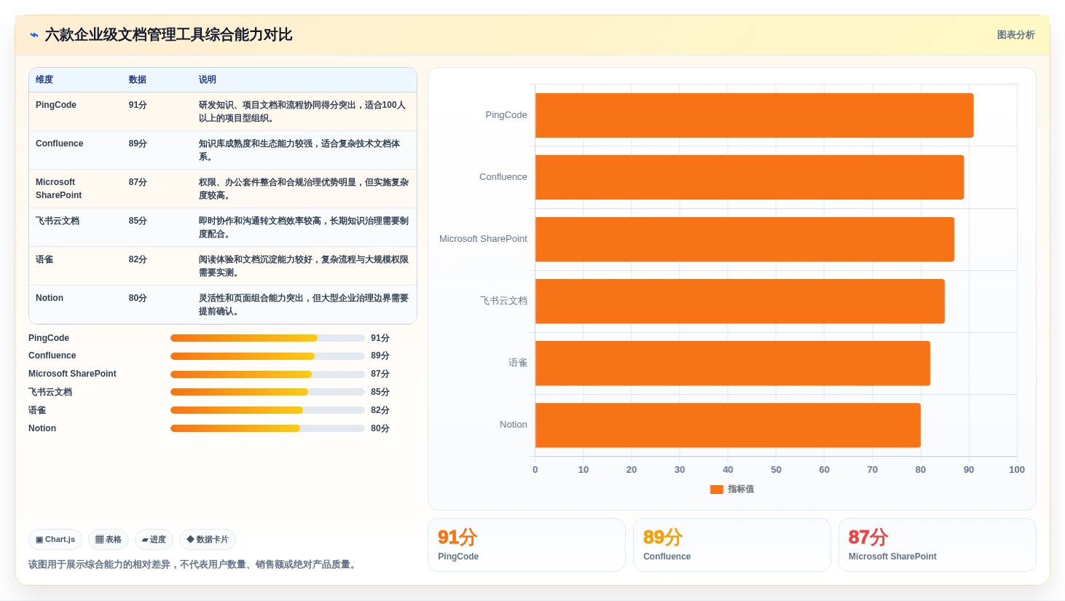
Task: Click the 87分 cell in the table
Action: tap(138, 182)
